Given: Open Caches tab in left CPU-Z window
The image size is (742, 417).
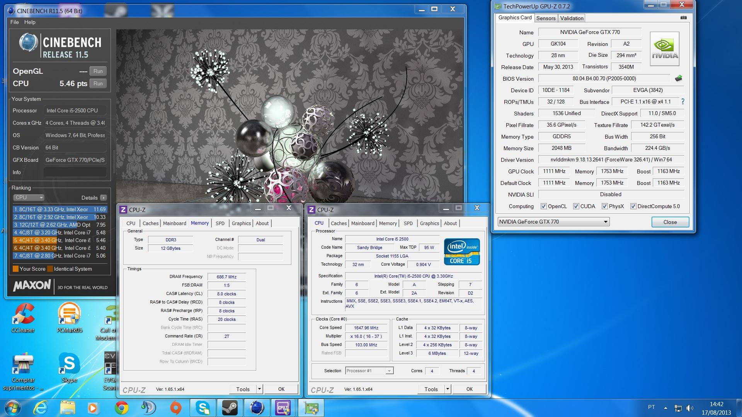Looking at the screenshot, I should click(x=150, y=223).
